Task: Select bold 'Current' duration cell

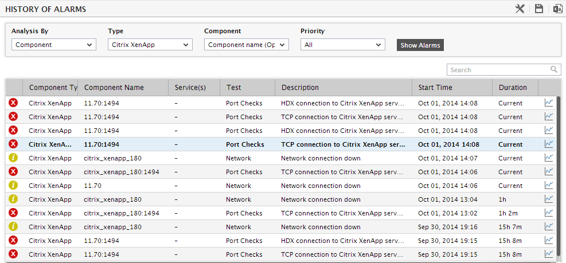Action: (x=510, y=144)
